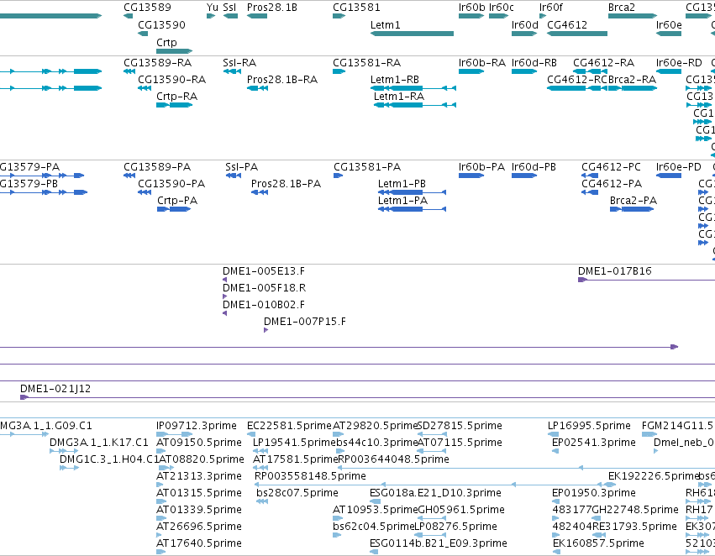Select the Ir60d-RB transcript label
Image resolution: width=715 pixels, height=556 pixels.
coord(534,63)
